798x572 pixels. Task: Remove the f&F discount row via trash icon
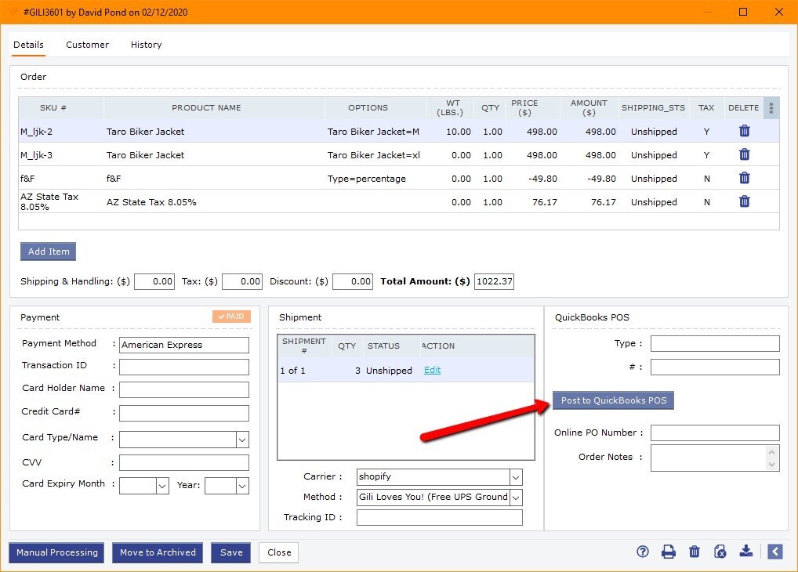[x=744, y=179]
